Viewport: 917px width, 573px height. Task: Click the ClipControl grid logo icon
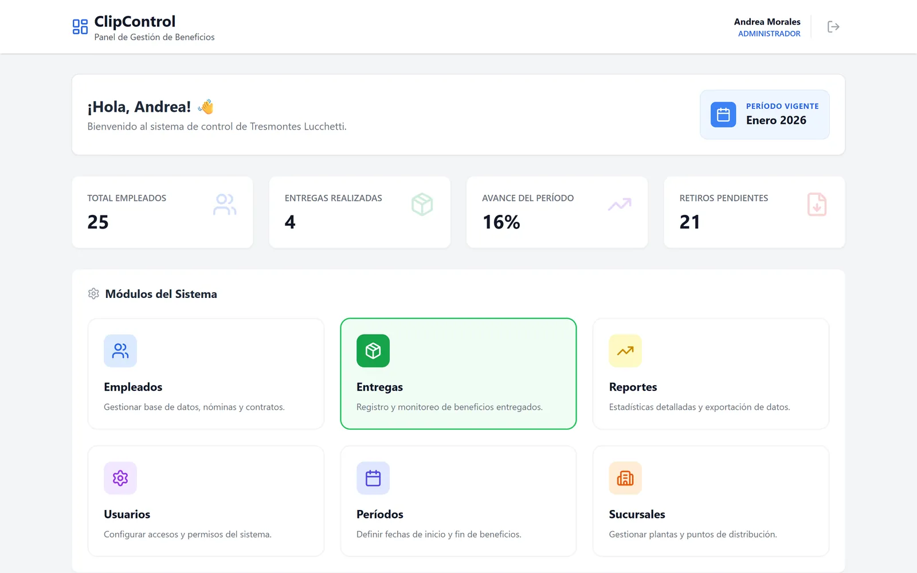click(x=80, y=27)
